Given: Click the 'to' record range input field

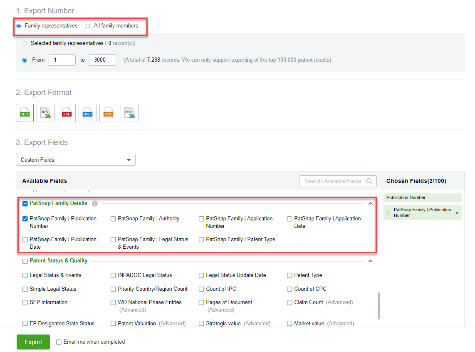Looking at the screenshot, I should point(102,60).
